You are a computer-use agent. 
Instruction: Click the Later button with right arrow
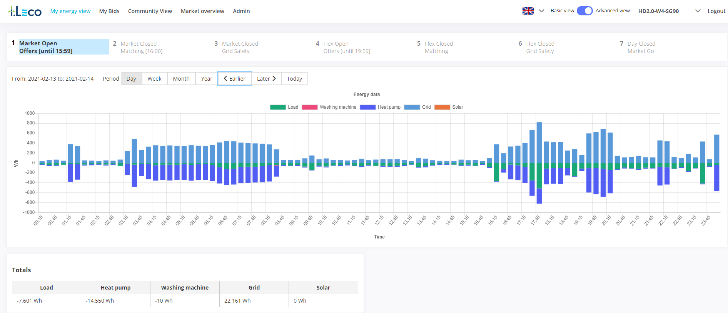coord(266,79)
